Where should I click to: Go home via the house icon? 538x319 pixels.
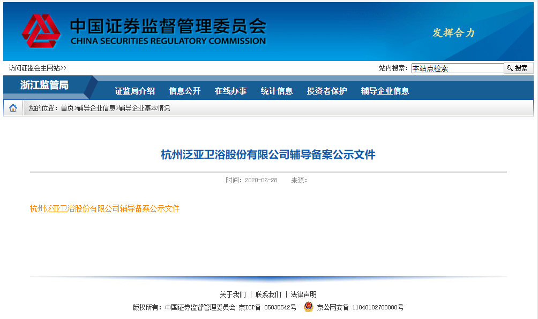tap(13, 108)
